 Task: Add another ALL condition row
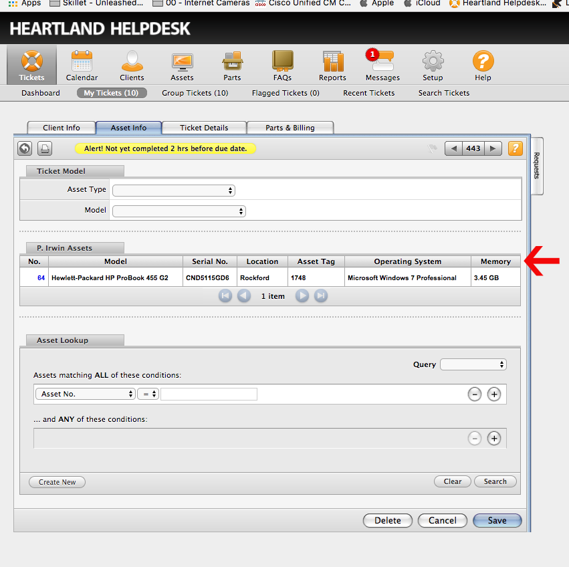(494, 394)
